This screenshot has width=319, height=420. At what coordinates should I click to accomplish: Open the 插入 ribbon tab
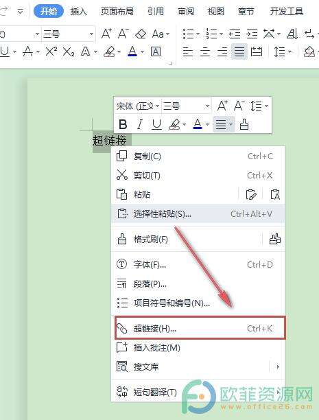pos(78,11)
